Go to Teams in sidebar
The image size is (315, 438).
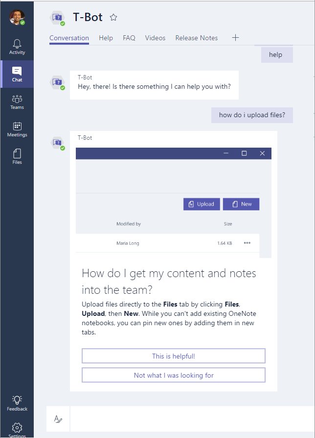[17, 102]
